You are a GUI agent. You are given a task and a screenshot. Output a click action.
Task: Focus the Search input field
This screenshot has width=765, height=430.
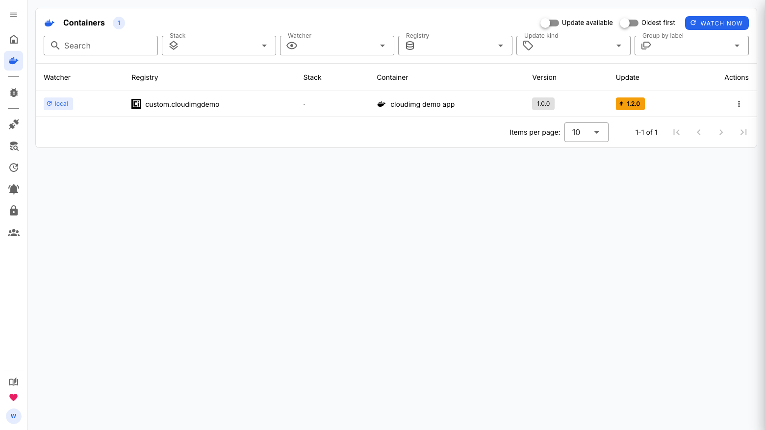coord(101,46)
